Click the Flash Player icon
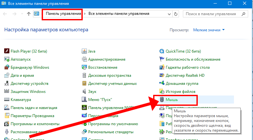253x140 pixels. 6,51
